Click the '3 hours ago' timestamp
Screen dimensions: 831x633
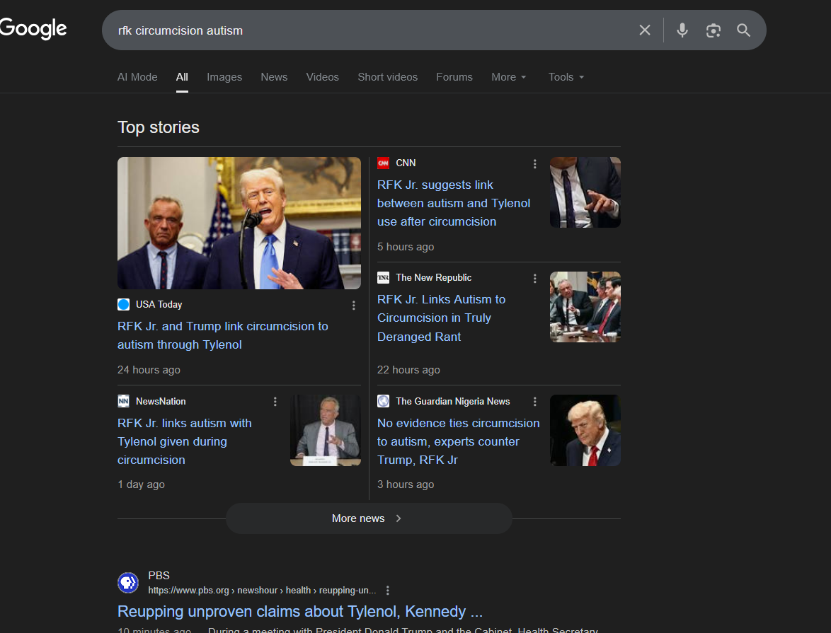point(406,484)
